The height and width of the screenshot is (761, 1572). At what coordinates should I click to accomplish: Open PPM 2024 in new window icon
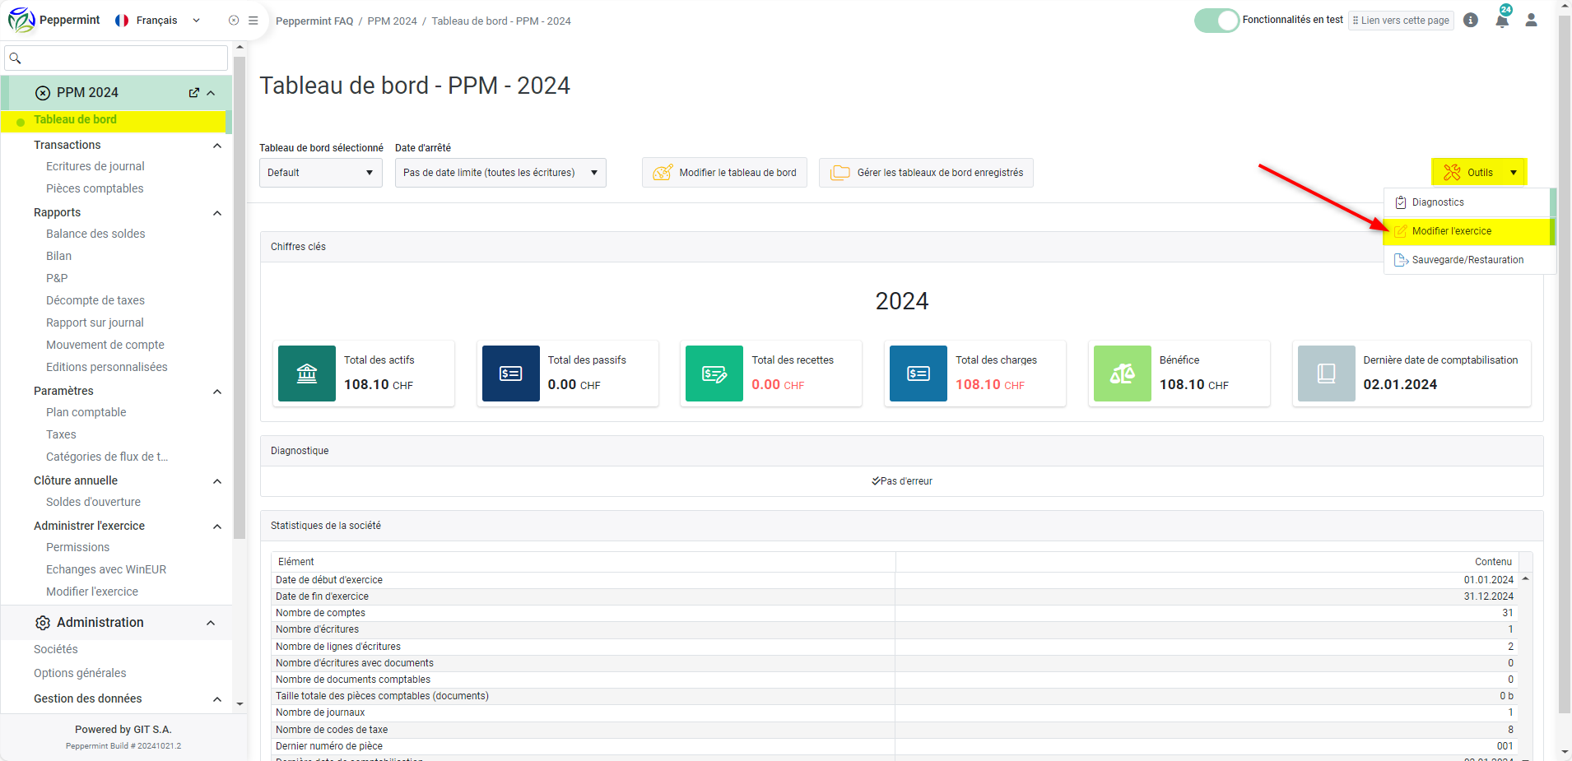click(194, 93)
